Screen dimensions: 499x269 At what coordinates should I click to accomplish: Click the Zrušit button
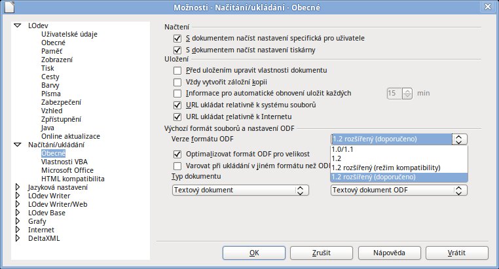(x=322, y=253)
